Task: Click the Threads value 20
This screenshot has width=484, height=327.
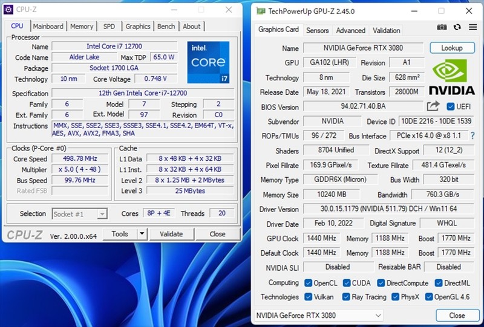Action: (x=221, y=213)
